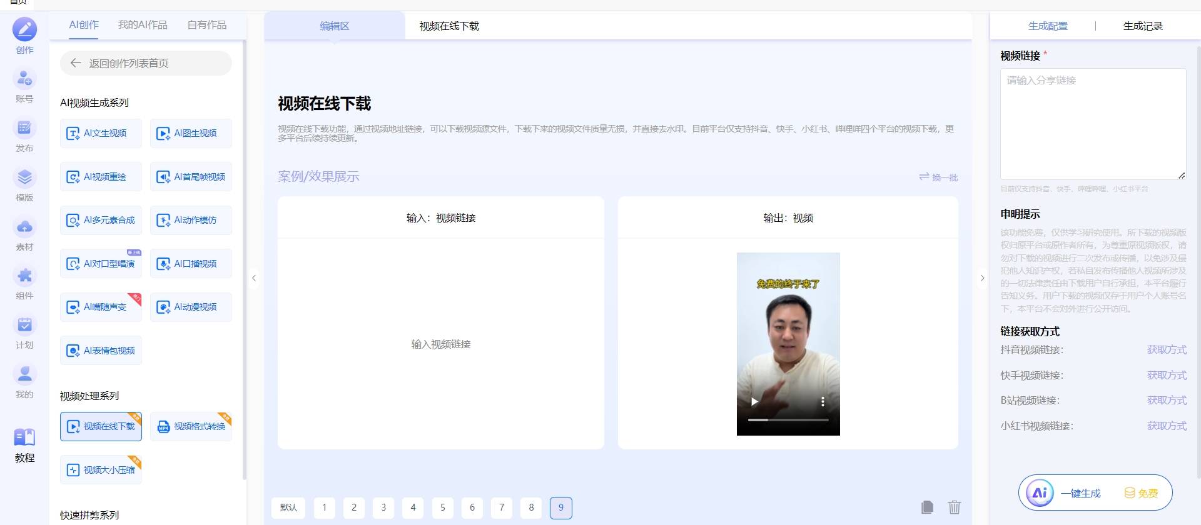Click the 视频链接 share link input box
Viewport: 1201px width, 525px height.
click(x=1093, y=124)
